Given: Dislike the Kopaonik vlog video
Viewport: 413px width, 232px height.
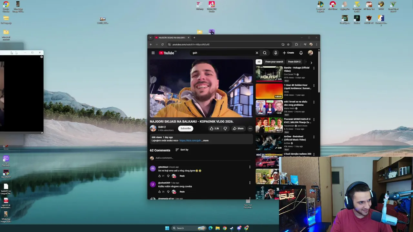Looking at the screenshot, I should 225,128.
